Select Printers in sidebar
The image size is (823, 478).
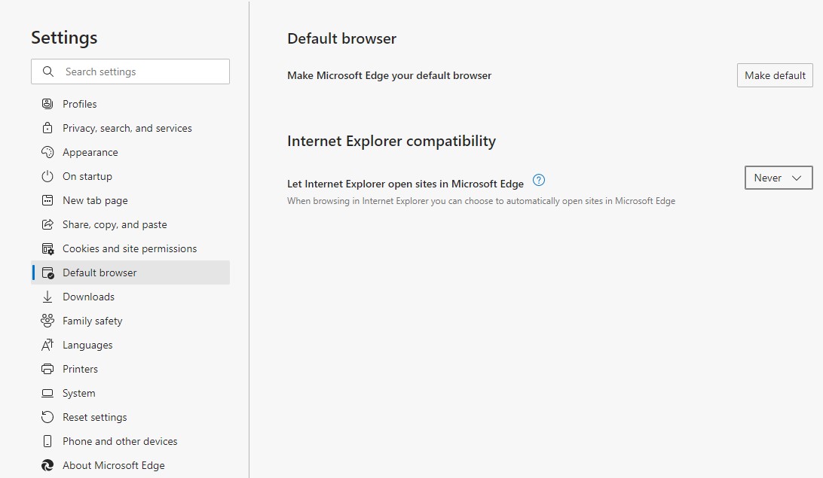130,369
